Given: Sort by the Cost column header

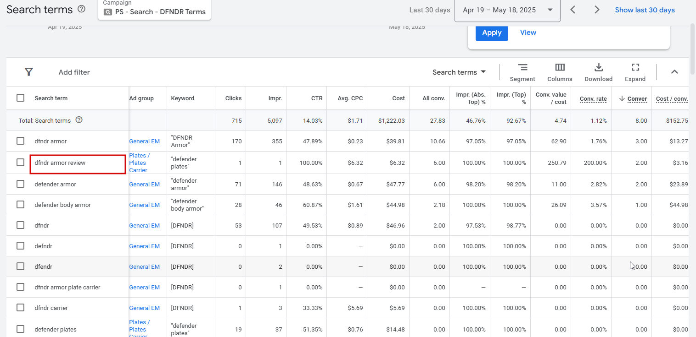Looking at the screenshot, I should [x=398, y=98].
